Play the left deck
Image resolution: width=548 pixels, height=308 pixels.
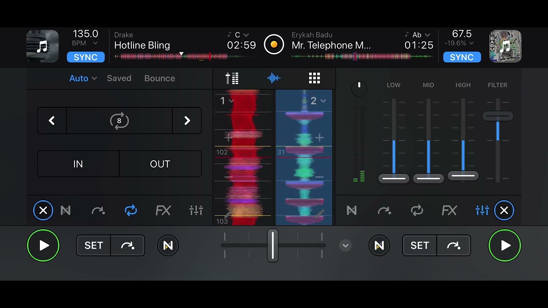pos(43,246)
